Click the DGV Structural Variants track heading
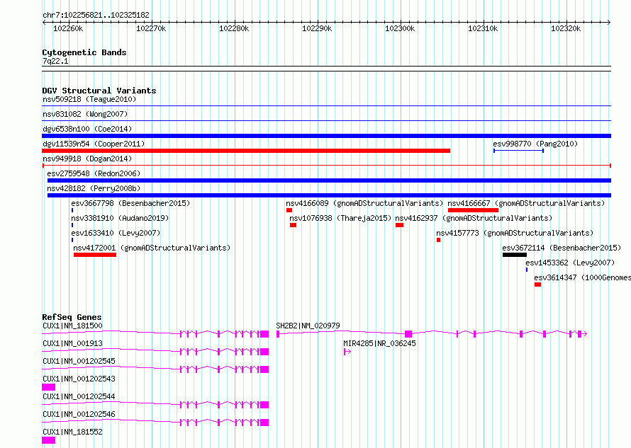 [x=99, y=91]
